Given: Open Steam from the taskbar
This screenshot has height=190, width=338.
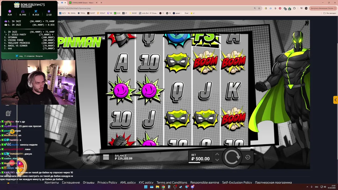Looking at the screenshot, I should [x=181, y=187].
